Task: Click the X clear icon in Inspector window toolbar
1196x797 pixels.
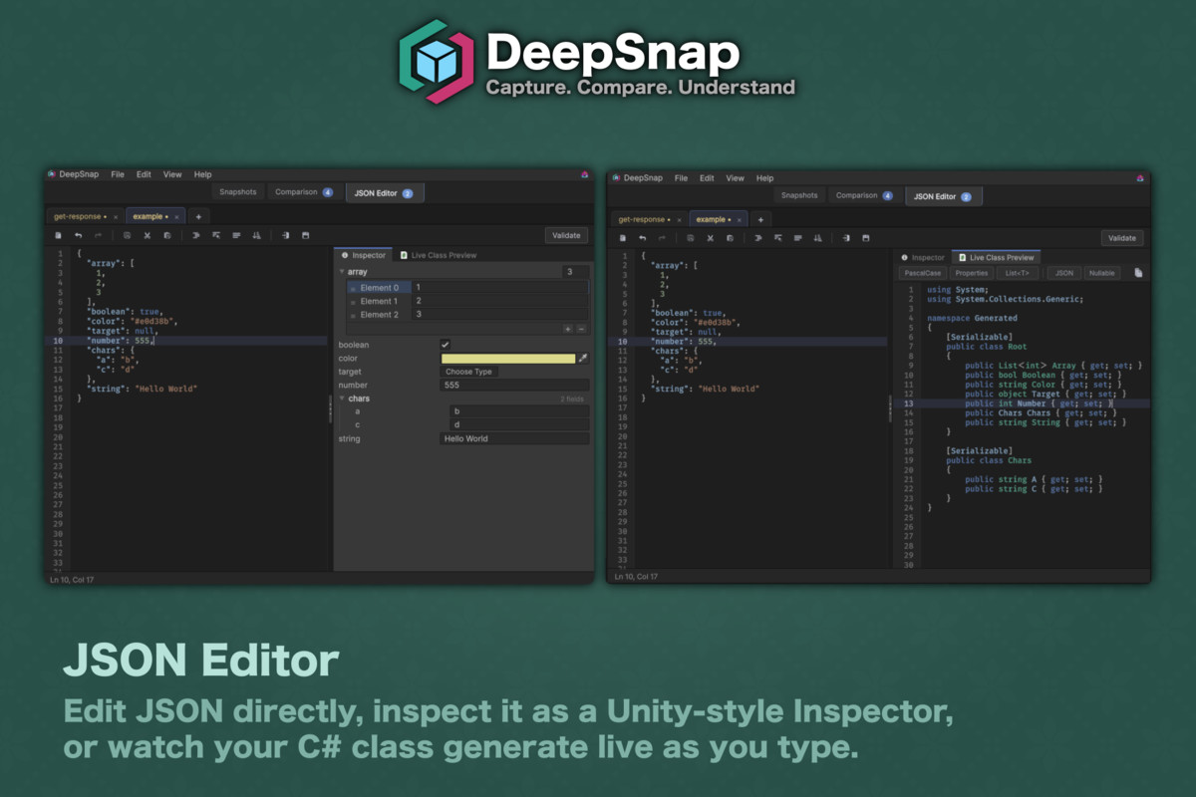Action: (x=147, y=235)
